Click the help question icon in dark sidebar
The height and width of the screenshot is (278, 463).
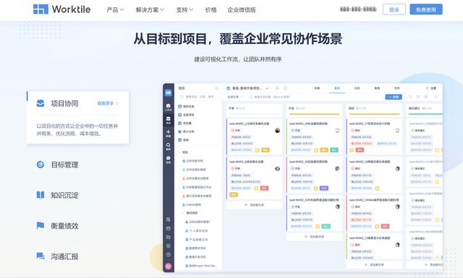click(x=169, y=254)
